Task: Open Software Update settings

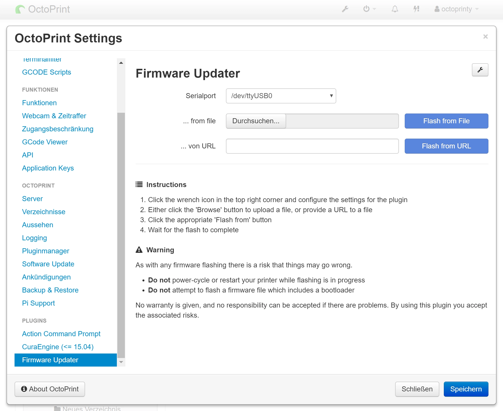Action: [x=48, y=264]
